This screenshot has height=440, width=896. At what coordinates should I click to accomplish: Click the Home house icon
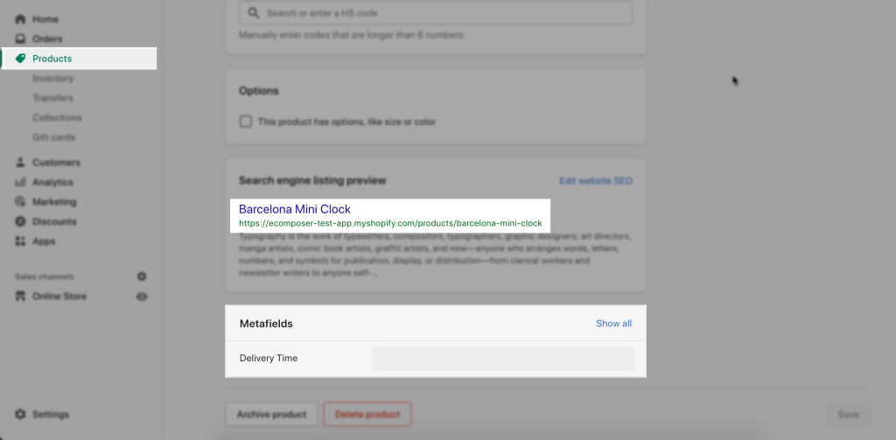pyautogui.click(x=20, y=19)
